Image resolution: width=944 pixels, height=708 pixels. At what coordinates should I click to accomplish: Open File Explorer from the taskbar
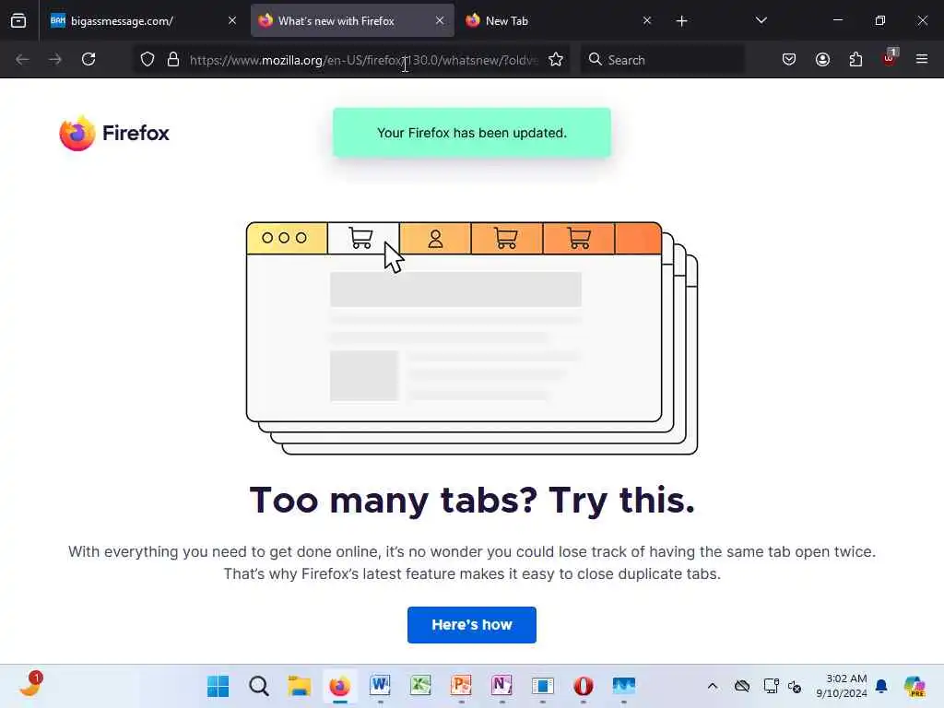pos(300,686)
